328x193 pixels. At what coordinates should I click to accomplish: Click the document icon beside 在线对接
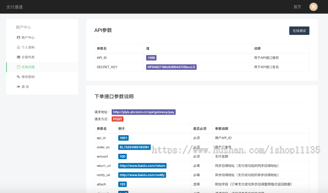click(x=19, y=67)
